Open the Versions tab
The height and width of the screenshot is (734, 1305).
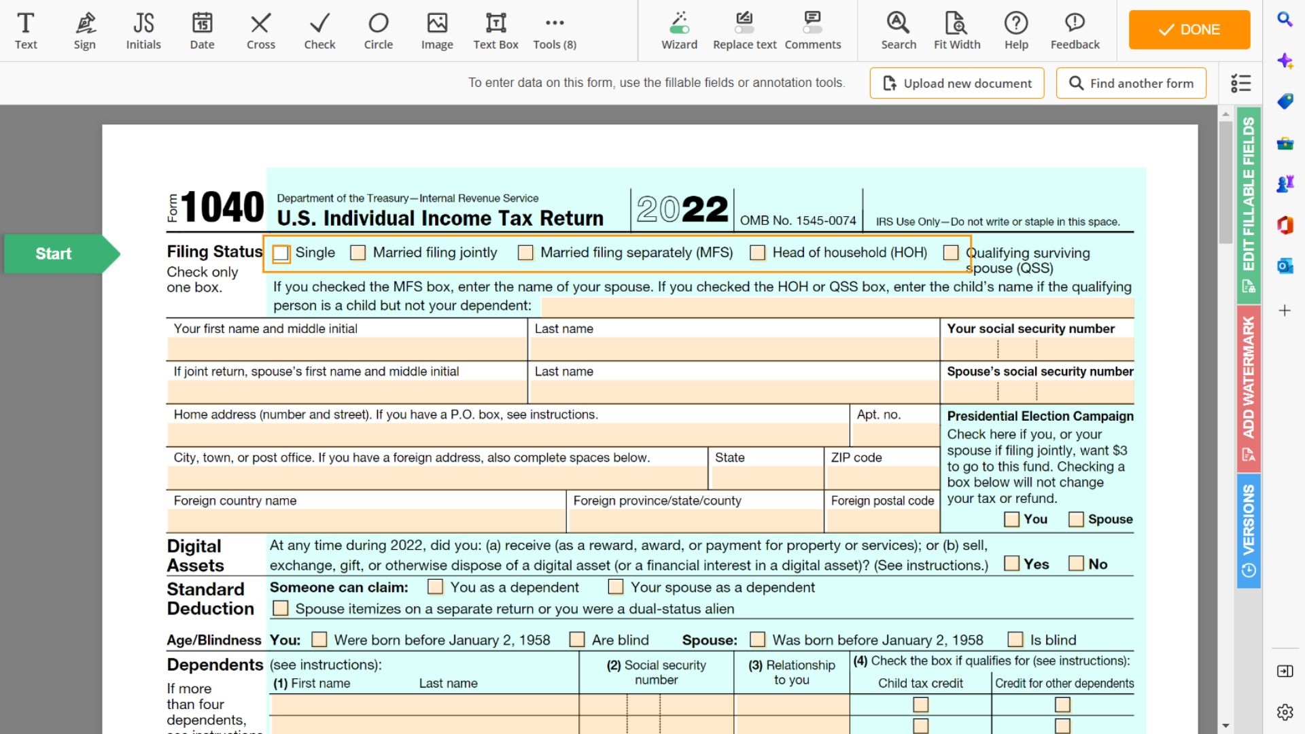1248,529
